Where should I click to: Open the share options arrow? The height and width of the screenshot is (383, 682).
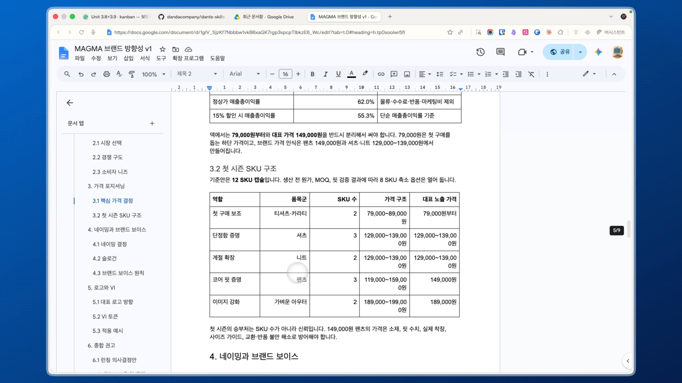[580, 52]
